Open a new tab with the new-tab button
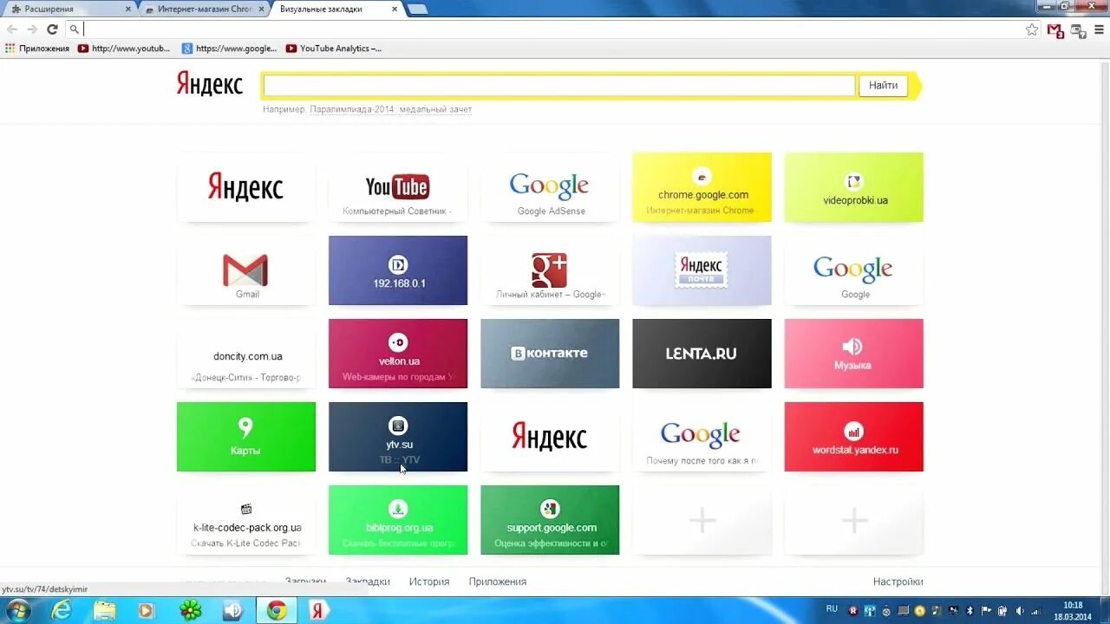 [417, 9]
